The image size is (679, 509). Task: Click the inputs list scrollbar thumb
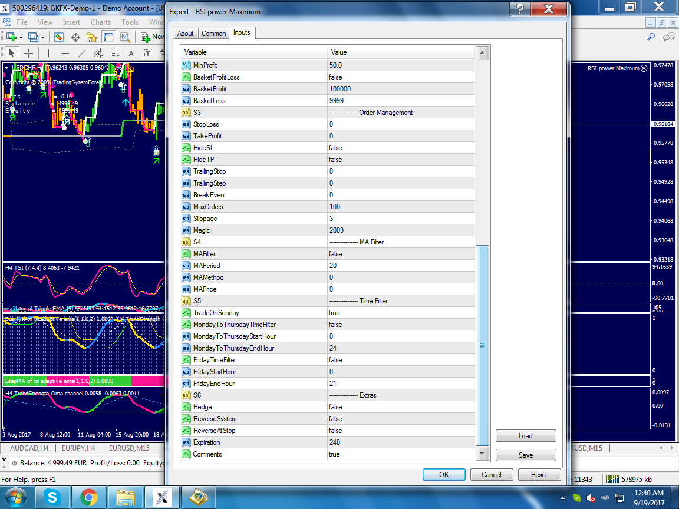pos(482,345)
